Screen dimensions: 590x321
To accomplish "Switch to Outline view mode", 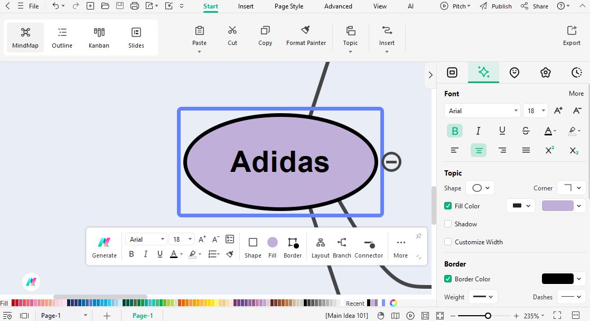I will pos(62,38).
